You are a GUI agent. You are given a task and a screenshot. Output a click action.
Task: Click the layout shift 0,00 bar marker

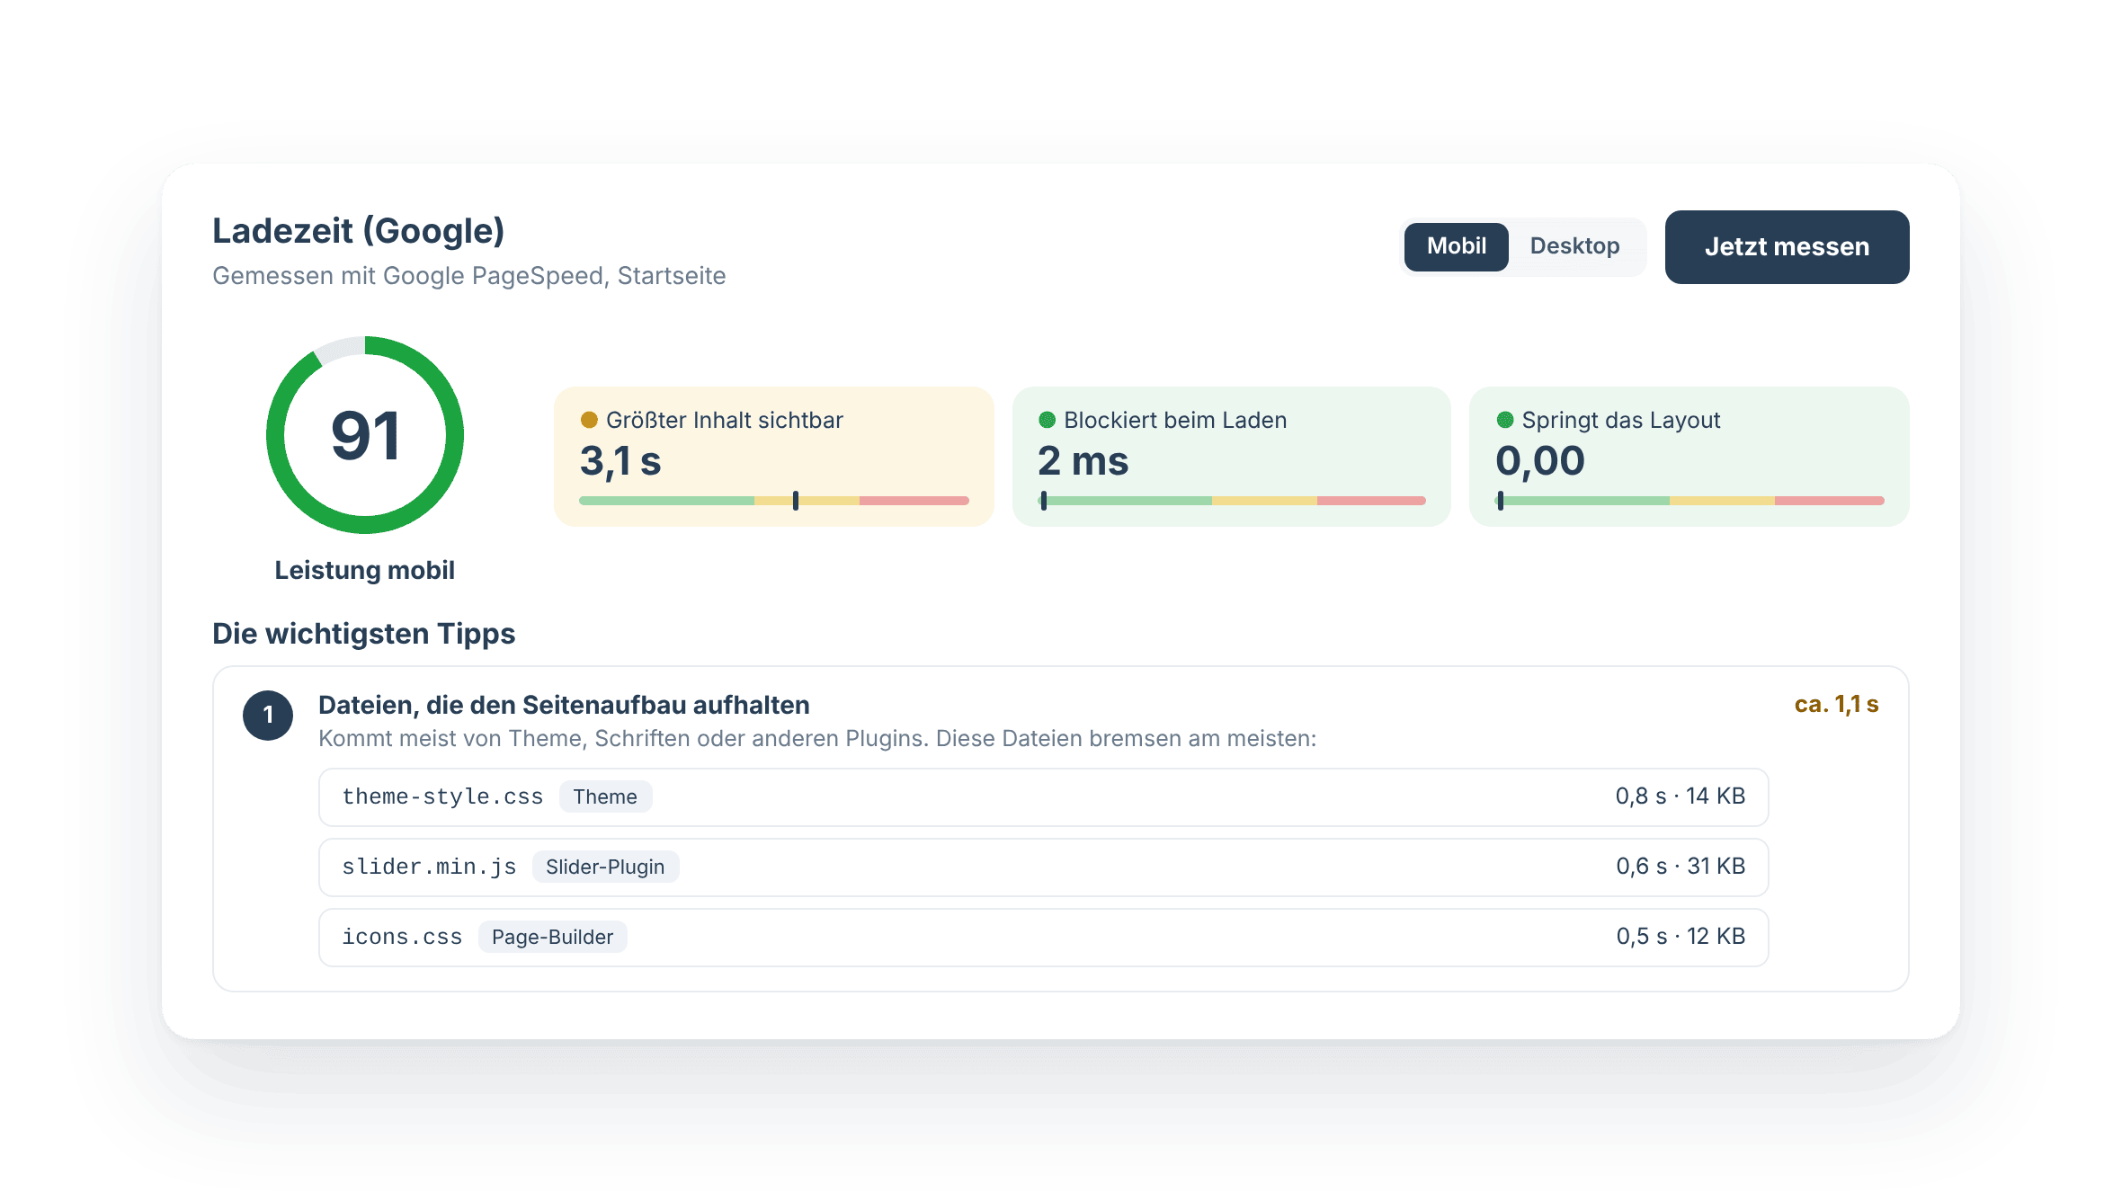[x=1501, y=501]
